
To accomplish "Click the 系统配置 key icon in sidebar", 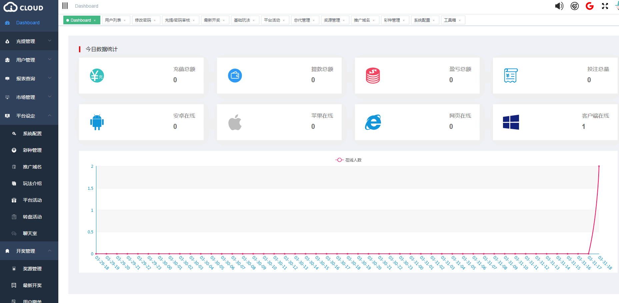I will (14, 134).
